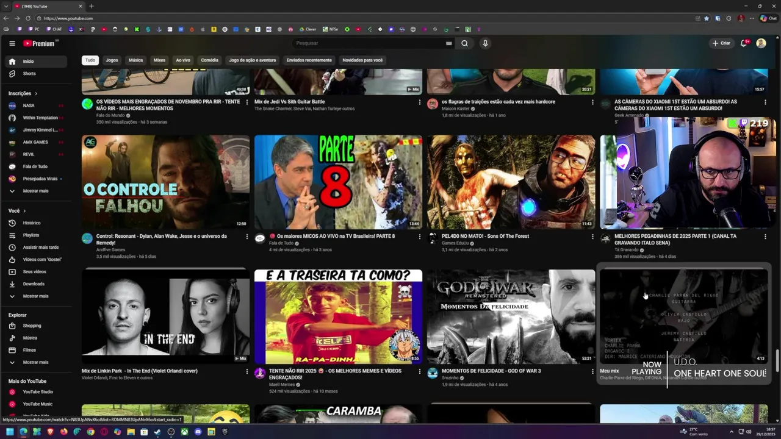Open Shopping under Explorar

click(37, 326)
